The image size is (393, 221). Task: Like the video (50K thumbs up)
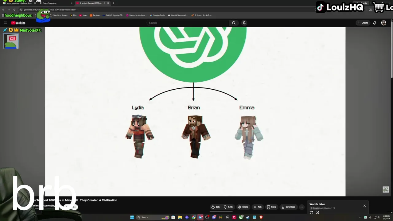click(x=215, y=207)
